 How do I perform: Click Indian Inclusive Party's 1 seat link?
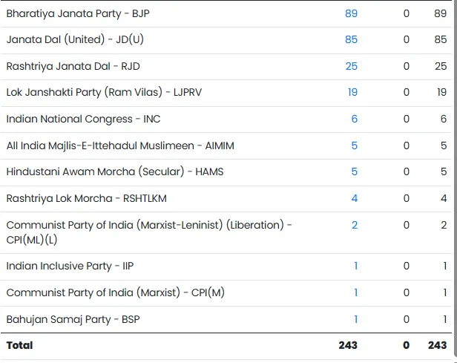(355, 266)
